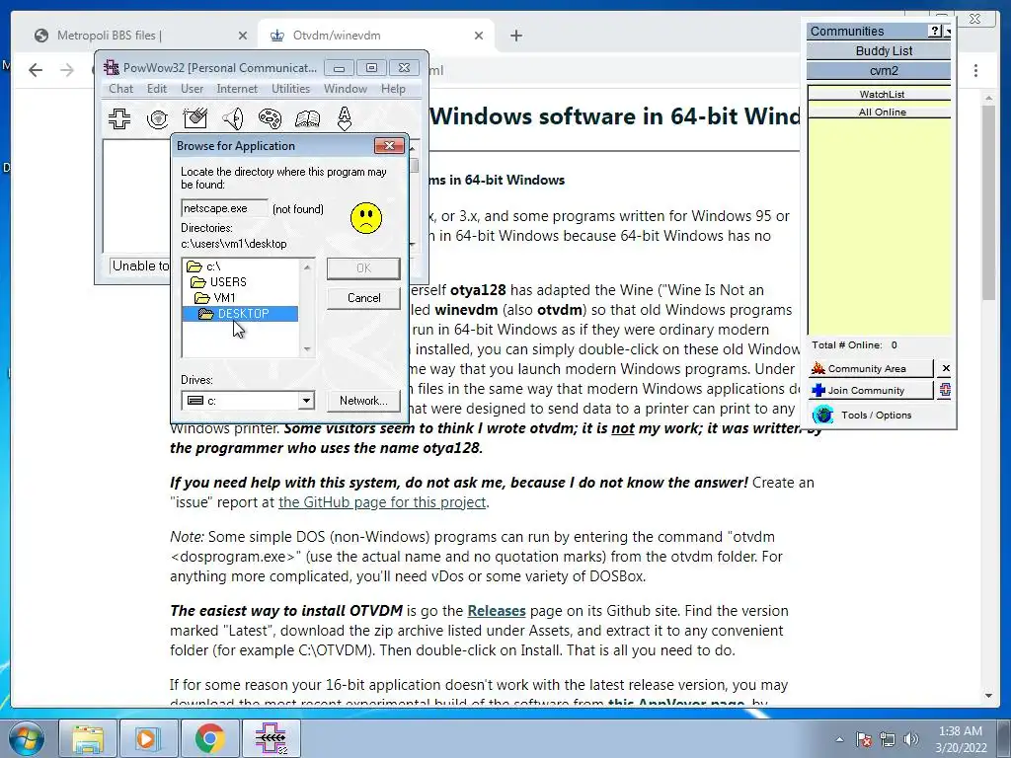Click the browser forward arrow
The height and width of the screenshot is (758, 1011).
pyautogui.click(x=67, y=70)
